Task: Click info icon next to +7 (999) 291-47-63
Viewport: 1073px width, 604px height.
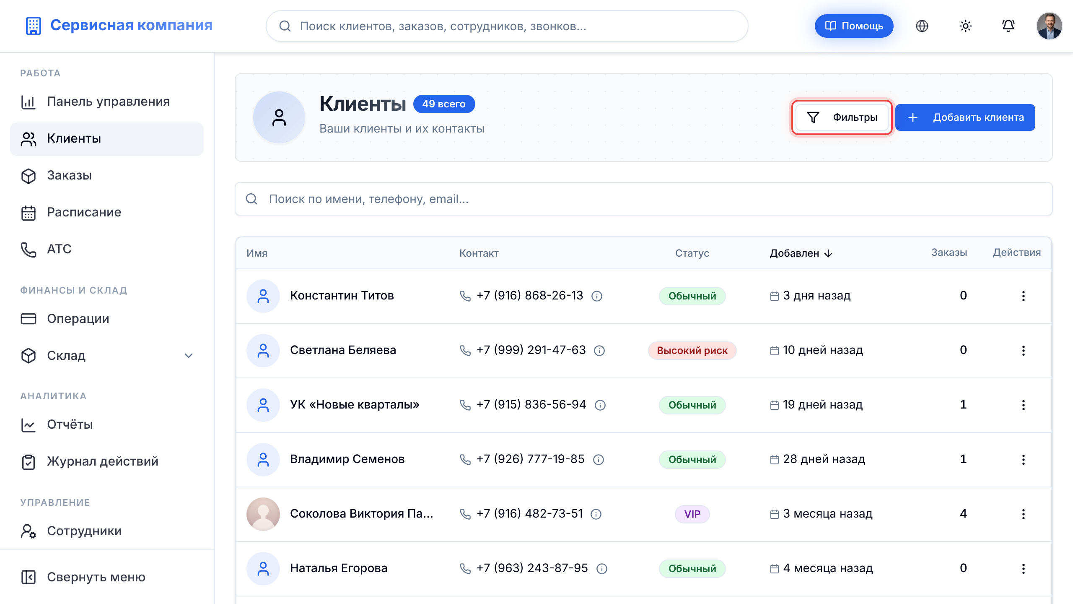Action: [599, 351]
